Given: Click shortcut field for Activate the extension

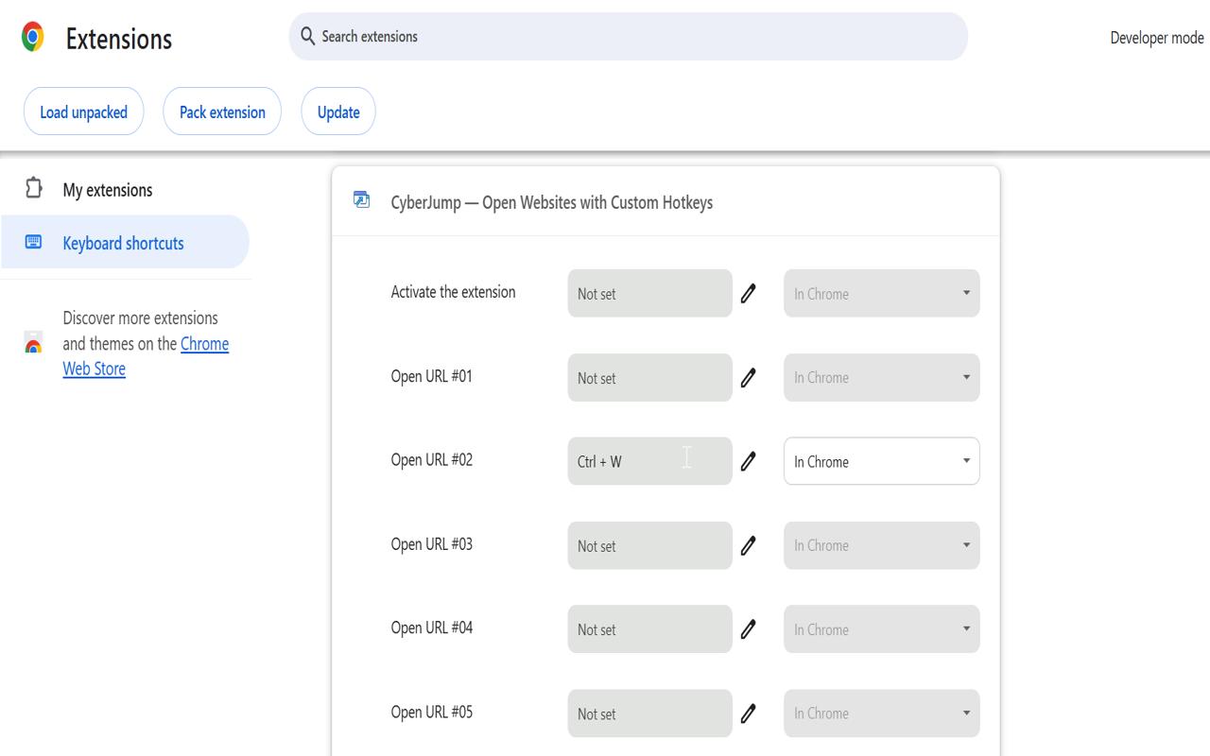Looking at the screenshot, I should (x=649, y=293).
